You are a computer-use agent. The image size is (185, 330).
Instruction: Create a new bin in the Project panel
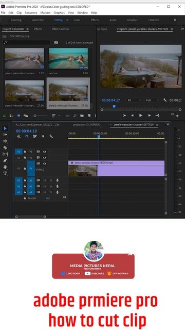coord(82,115)
